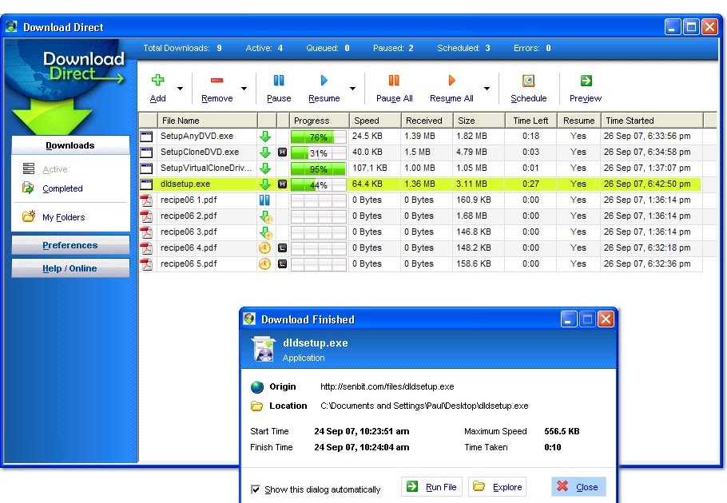Toggle Show this dialog automatically checkbox
The height and width of the screenshot is (503, 727).
tap(255, 489)
